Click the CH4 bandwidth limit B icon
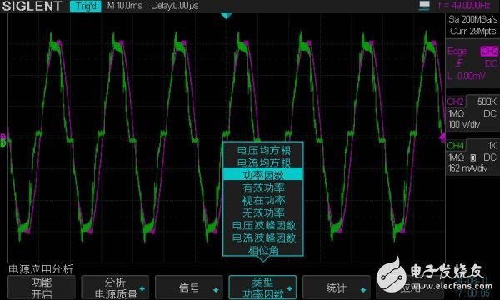The image size is (500, 300). [x=473, y=157]
